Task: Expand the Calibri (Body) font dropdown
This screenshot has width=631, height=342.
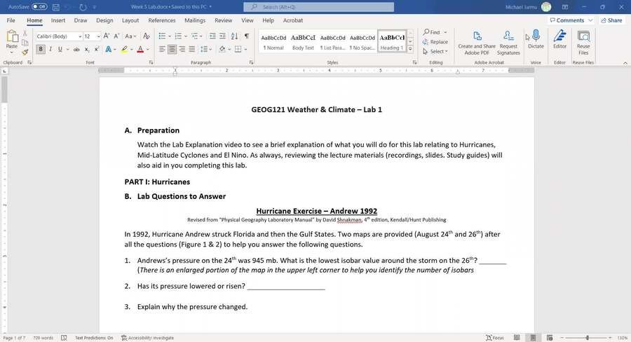Action: tap(80, 36)
